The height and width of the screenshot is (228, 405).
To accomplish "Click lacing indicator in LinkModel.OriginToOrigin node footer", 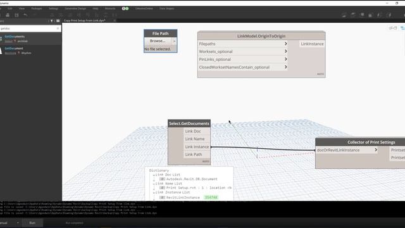I will (320, 74).
